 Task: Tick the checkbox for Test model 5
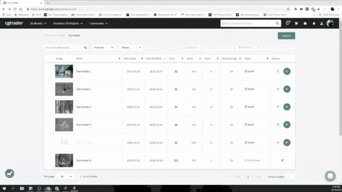pos(49,125)
